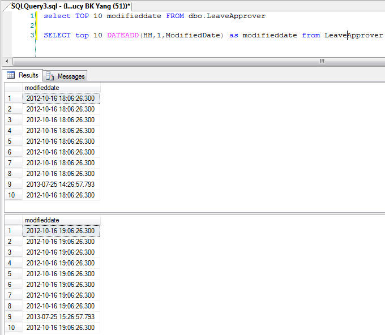Click the horizontal scrollbar left arrow
The width and height of the screenshot is (385, 335).
[7, 61]
